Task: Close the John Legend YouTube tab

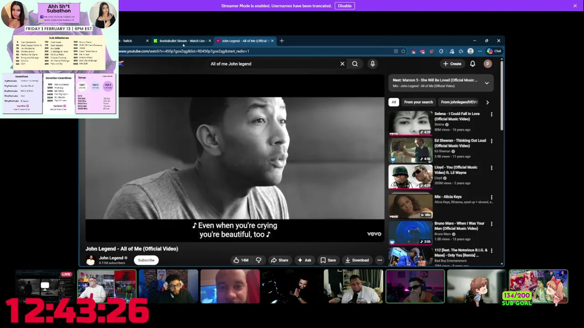Action: coord(272,41)
